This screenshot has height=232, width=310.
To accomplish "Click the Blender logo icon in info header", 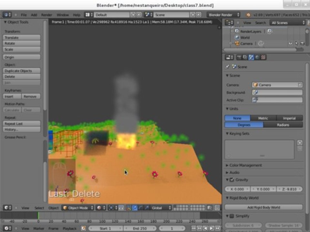I will coord(248,15).
